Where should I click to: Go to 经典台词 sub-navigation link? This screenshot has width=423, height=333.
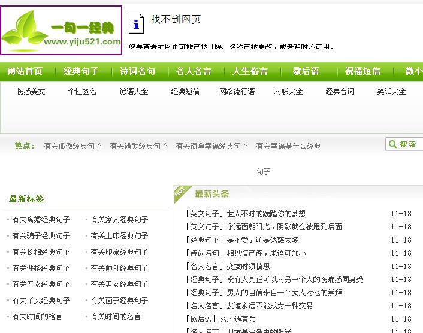pyautogui.click(x=340, y=92)
